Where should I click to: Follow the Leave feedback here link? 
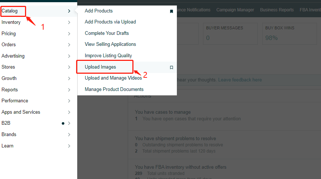click(x=240, y=80)
